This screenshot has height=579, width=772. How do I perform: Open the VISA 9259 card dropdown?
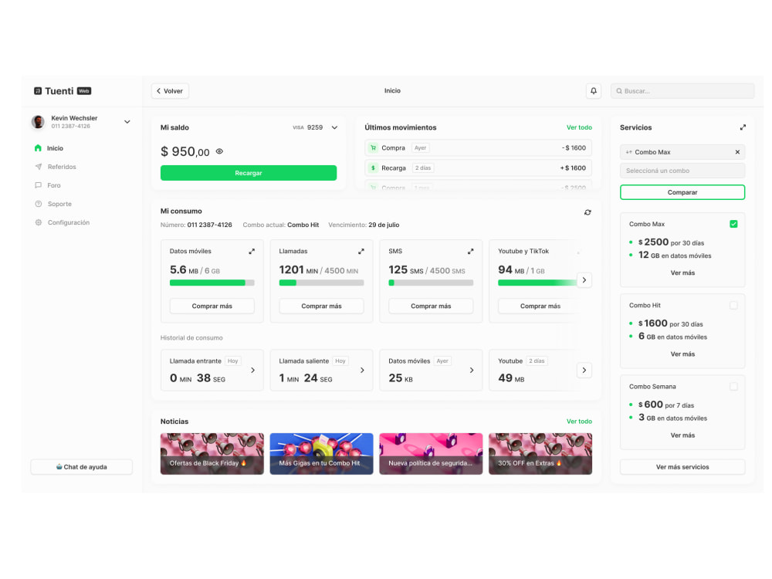334,127
